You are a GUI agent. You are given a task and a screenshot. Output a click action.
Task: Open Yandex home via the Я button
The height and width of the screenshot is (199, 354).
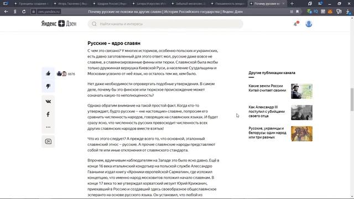(x=15, y=12)
